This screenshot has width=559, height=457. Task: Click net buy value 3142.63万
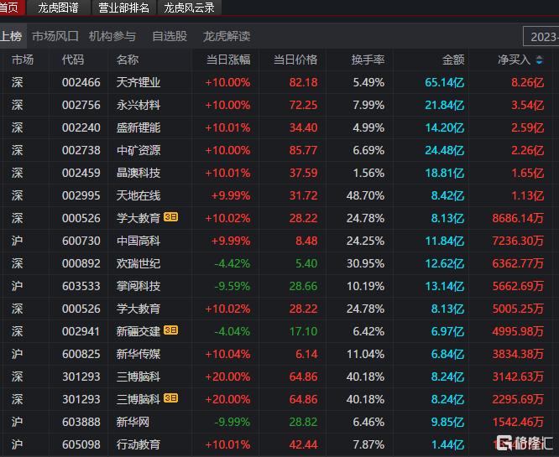coord(518,377)
